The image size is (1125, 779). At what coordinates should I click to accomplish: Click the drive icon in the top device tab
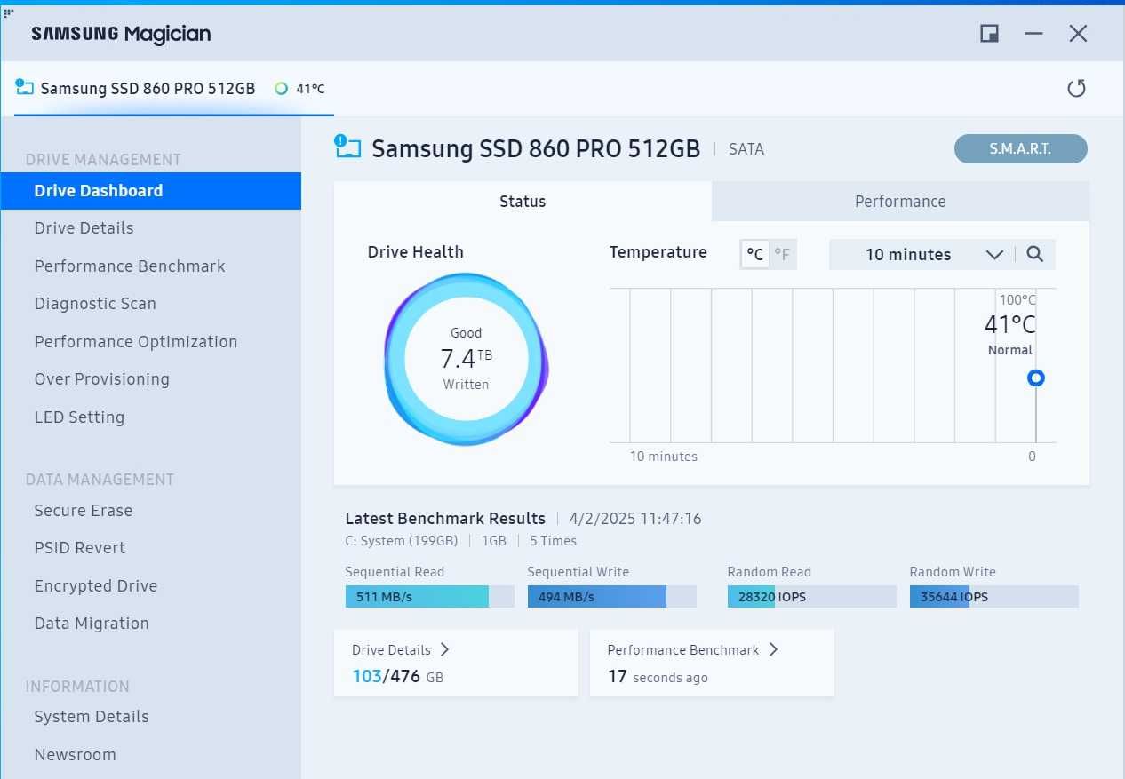coord(24,87)
